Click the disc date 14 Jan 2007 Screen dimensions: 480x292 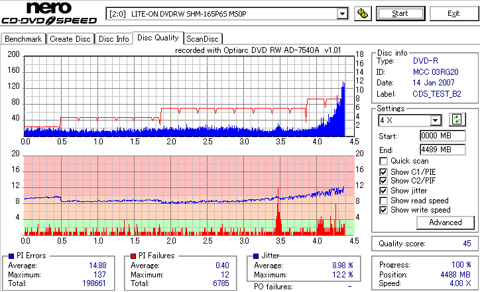pos(434,83)
